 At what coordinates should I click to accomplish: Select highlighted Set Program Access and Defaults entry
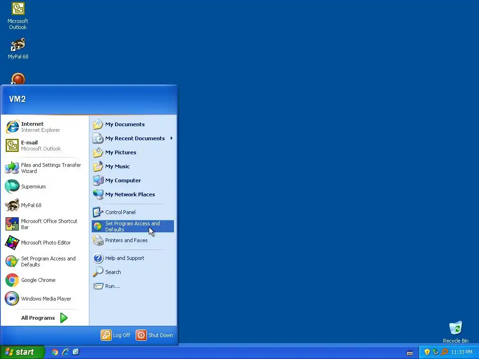click(x=132, y=226)
